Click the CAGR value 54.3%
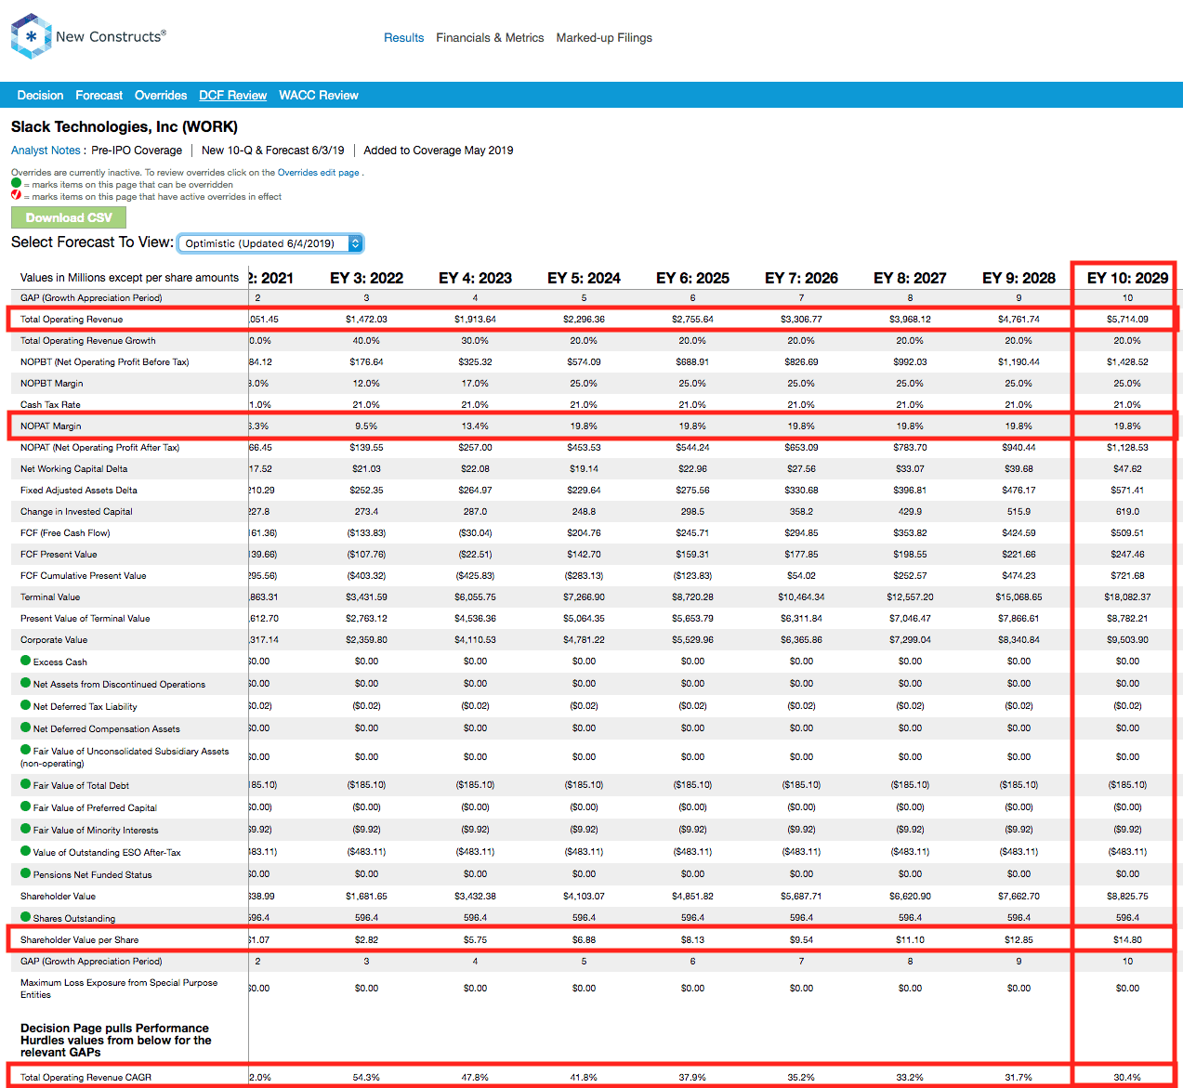 (366, 1078)
